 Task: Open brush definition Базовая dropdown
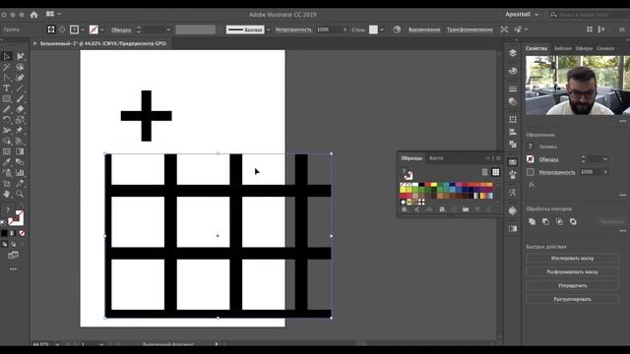(x=269, y=29)
